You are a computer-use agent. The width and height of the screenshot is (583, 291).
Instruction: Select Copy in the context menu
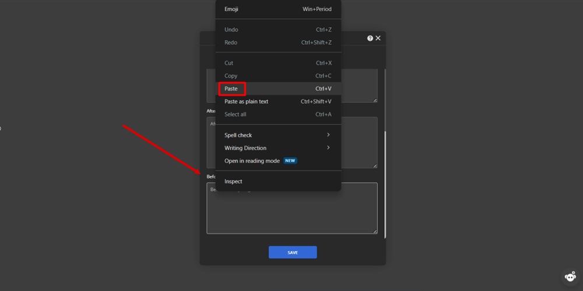coord(278,76)
